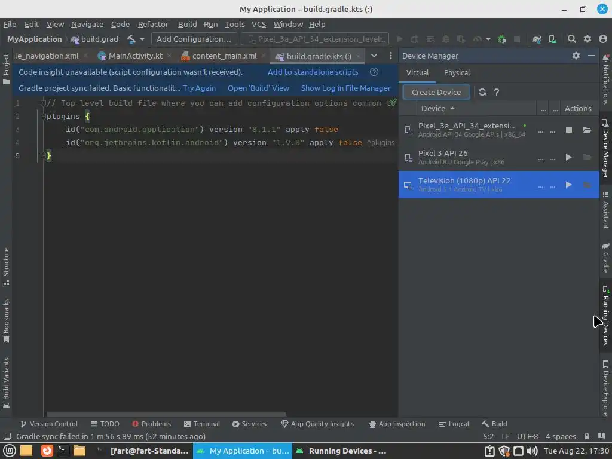Open the Assistant sidebar tool window
This screenshot has height=459, width=612.
pyautogui.click(x=606, y=210)
